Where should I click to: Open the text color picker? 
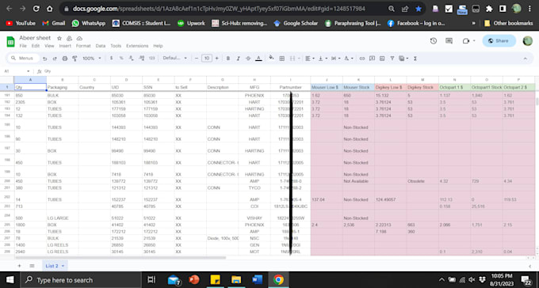pos(259,59)
